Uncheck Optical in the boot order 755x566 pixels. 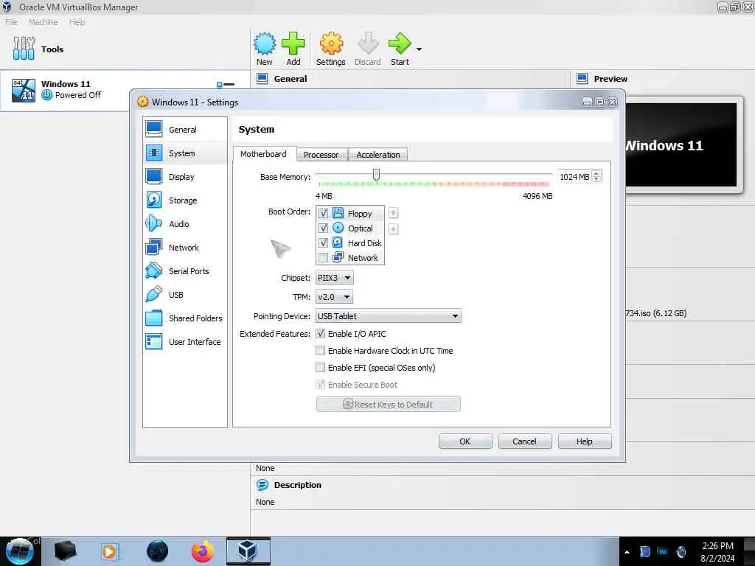point(323,228)
